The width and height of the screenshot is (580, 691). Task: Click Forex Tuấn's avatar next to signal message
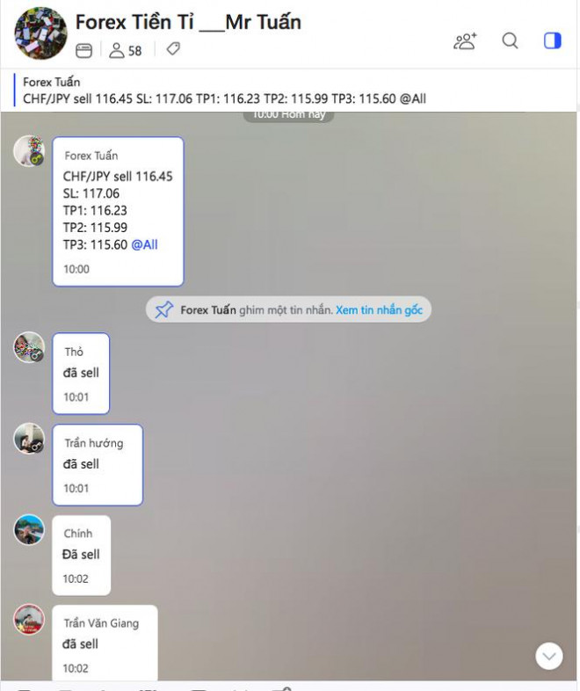[29, 151]
